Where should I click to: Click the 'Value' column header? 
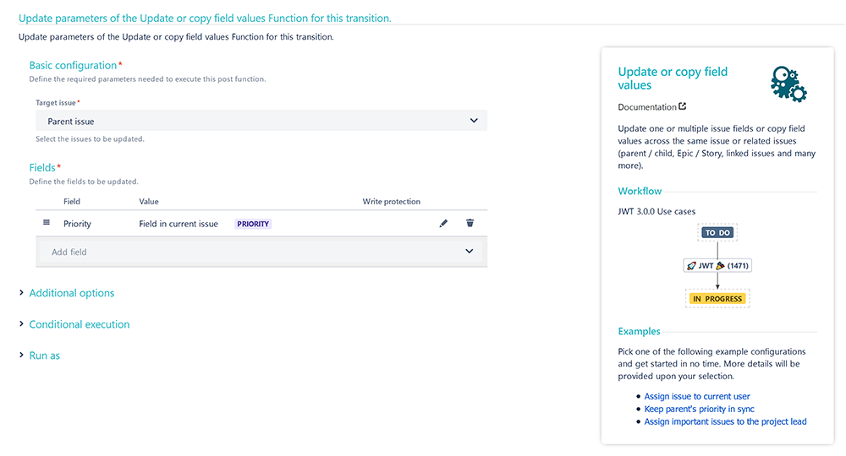pos(149,201)
